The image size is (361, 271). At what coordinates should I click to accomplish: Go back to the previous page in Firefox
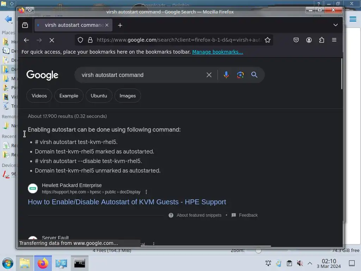coord(26,40)
